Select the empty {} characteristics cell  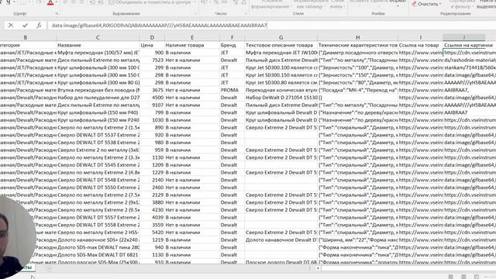coord(358,98)
